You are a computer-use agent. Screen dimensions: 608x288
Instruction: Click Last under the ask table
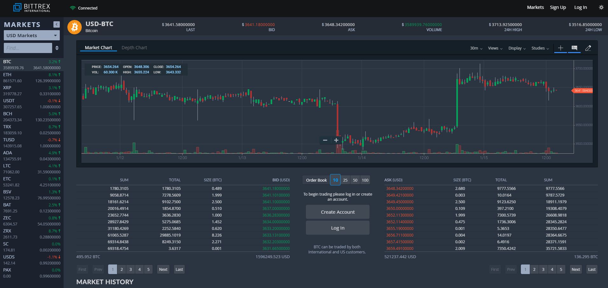[x=592, y=269]
